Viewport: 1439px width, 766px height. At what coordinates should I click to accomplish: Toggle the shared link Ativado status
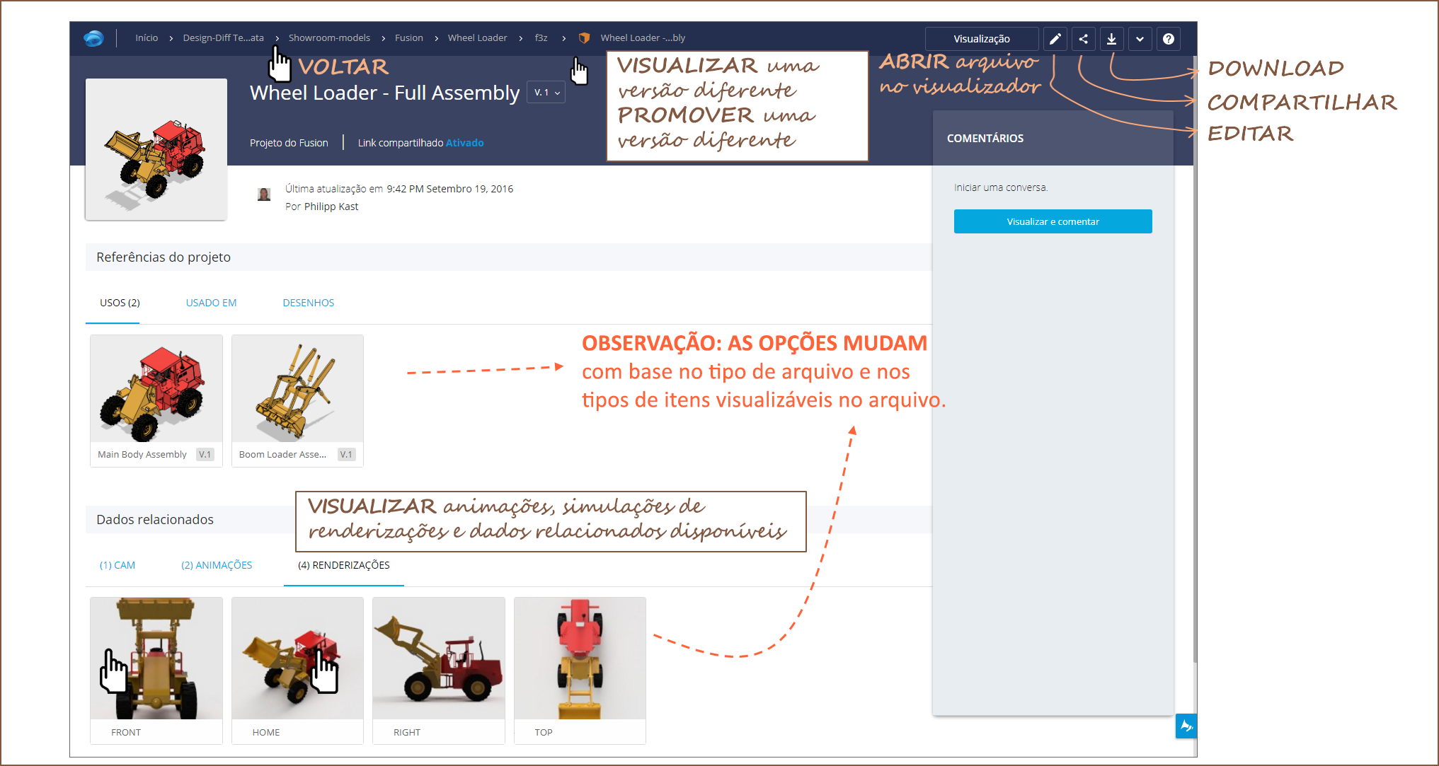coord(464,143)
